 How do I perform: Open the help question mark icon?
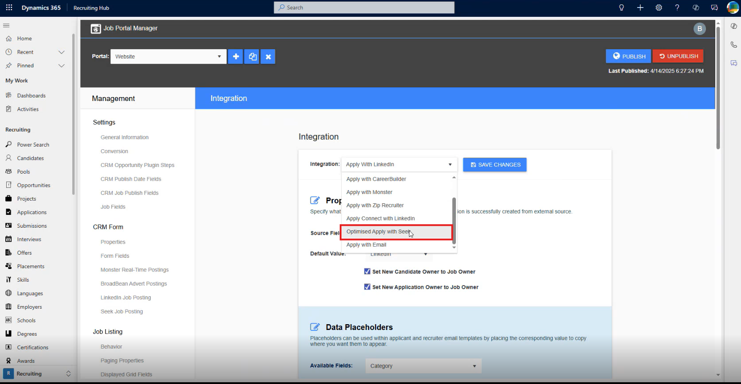tap(677, 8)
